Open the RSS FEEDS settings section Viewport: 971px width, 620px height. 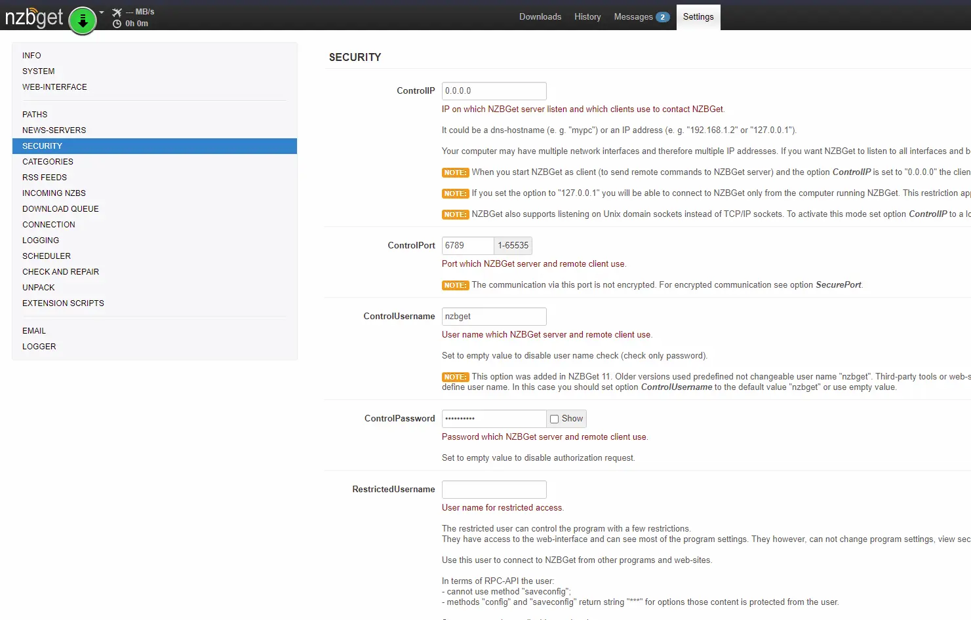(x=45, y=178)
